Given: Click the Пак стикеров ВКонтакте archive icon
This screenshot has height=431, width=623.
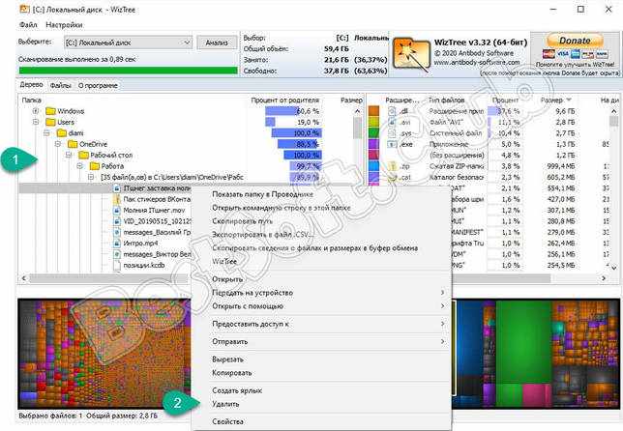Looking at the screenshot, I should (117, 199).
